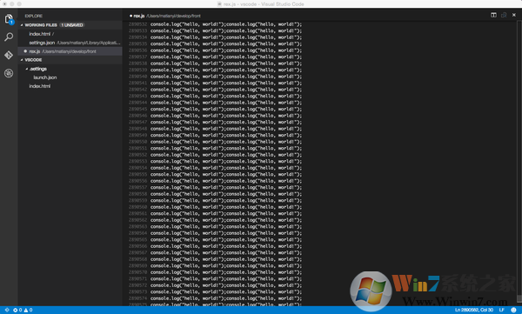
Task: Close the rex.js editor with X icon
Action: pyautogui.click(x=513, y=15)
